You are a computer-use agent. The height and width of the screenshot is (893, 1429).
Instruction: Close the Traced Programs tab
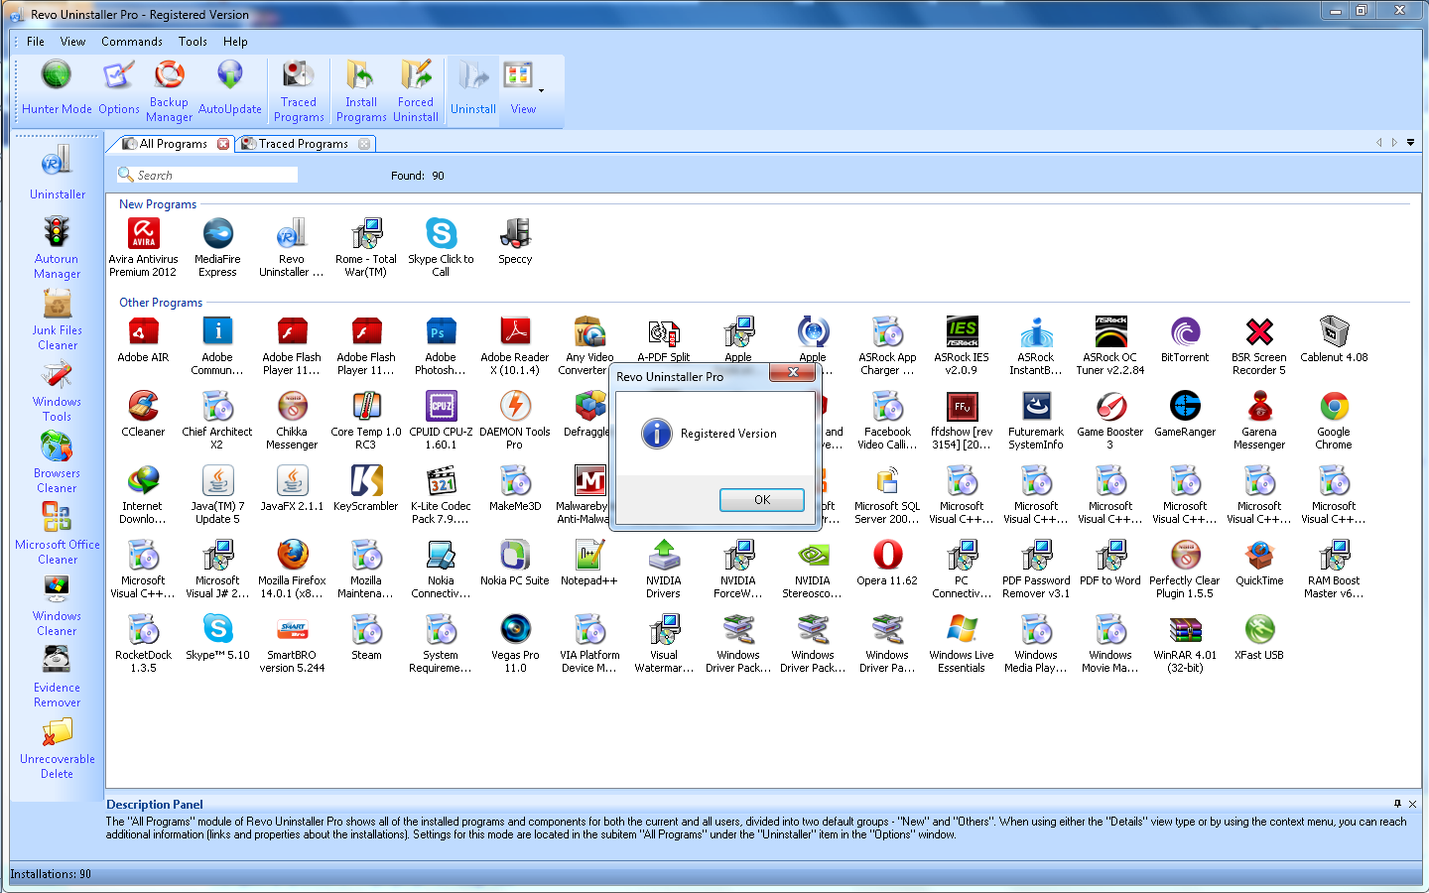pyautogui.click(x=364, y=144)
